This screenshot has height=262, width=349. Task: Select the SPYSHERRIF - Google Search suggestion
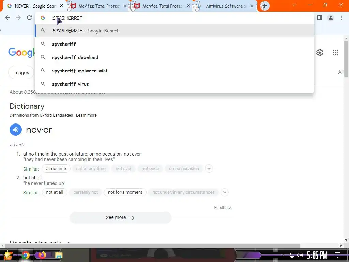174,31
